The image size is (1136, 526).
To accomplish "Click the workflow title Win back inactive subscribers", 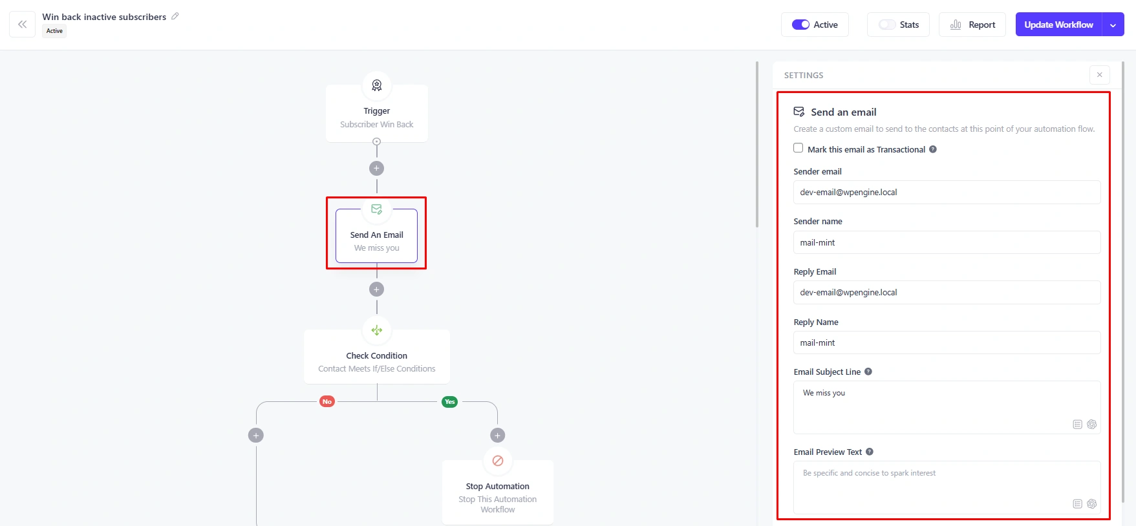I will click(104, 17).
